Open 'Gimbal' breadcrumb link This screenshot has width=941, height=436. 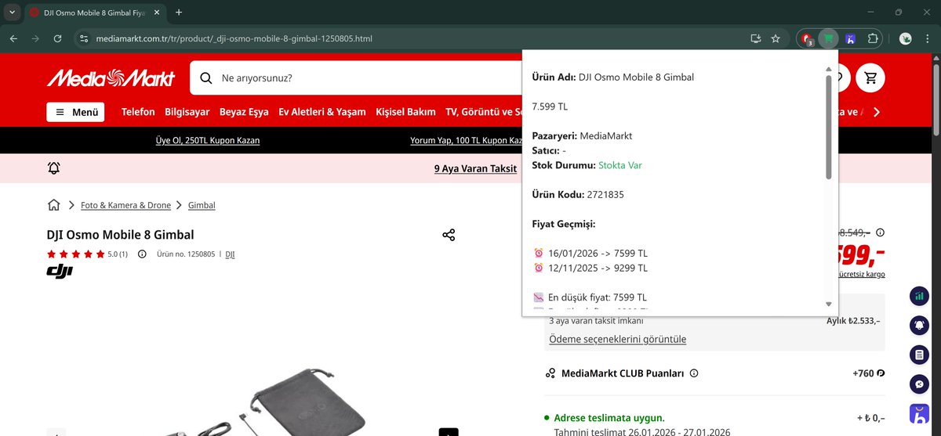[202, 205]
